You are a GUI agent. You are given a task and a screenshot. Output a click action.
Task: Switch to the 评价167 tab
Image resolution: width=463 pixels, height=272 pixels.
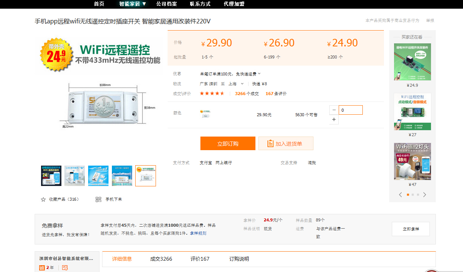[x=200, y=259]
